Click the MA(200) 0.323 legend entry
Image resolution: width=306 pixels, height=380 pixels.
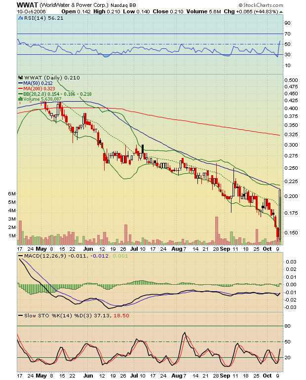pyautogui.click(x=37, y=88)
